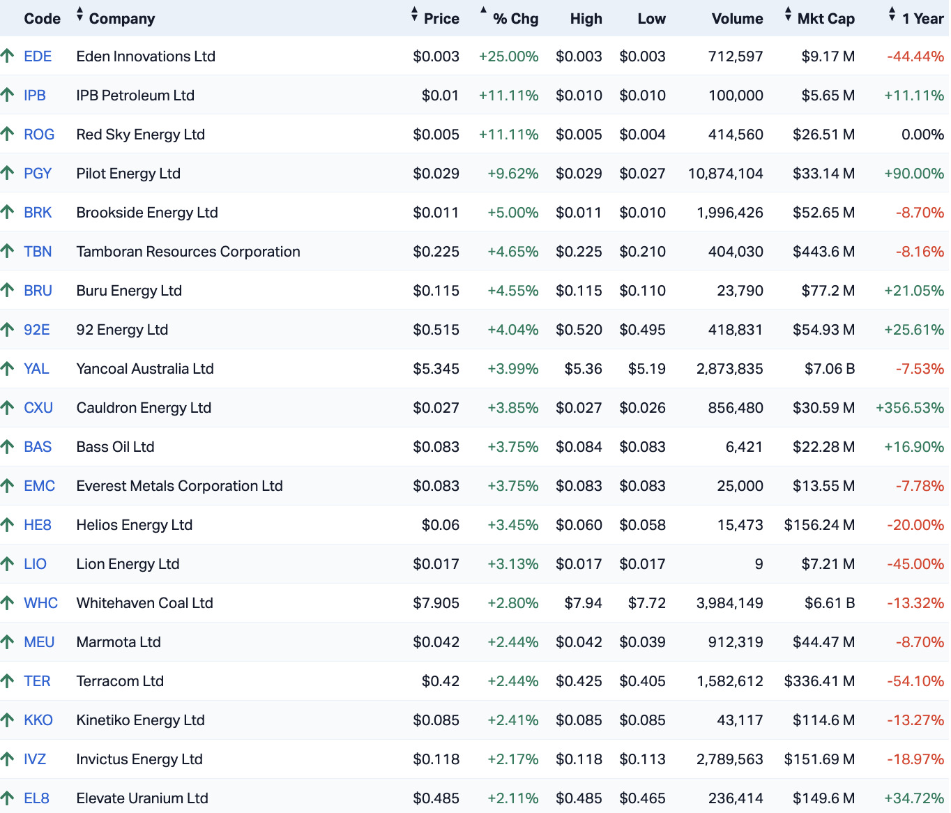Open the BRK stock code link
Image resolution: width=951 pixels, height=813 pixels.
tap(38, 213)
